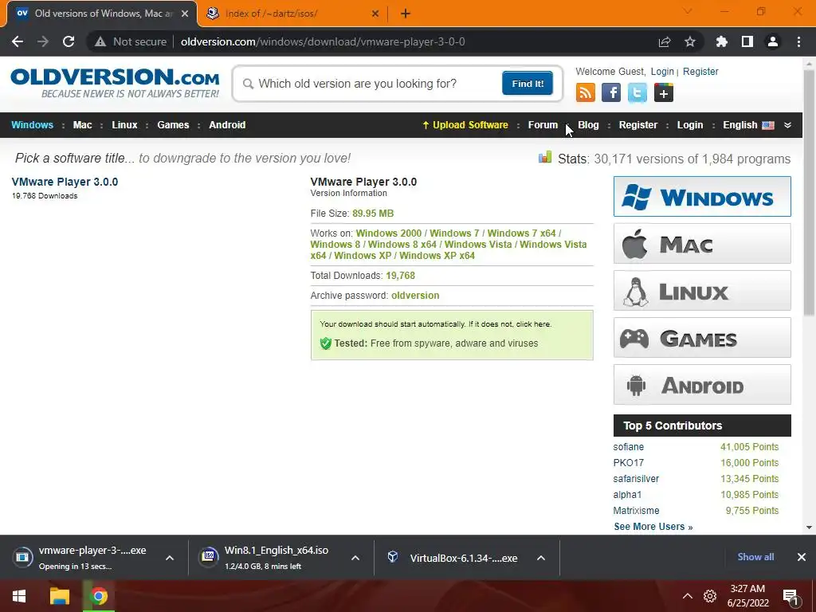Open the Blog nav link
The width and height of the screenshot is (816, 612).
click(x=588, y=125)
